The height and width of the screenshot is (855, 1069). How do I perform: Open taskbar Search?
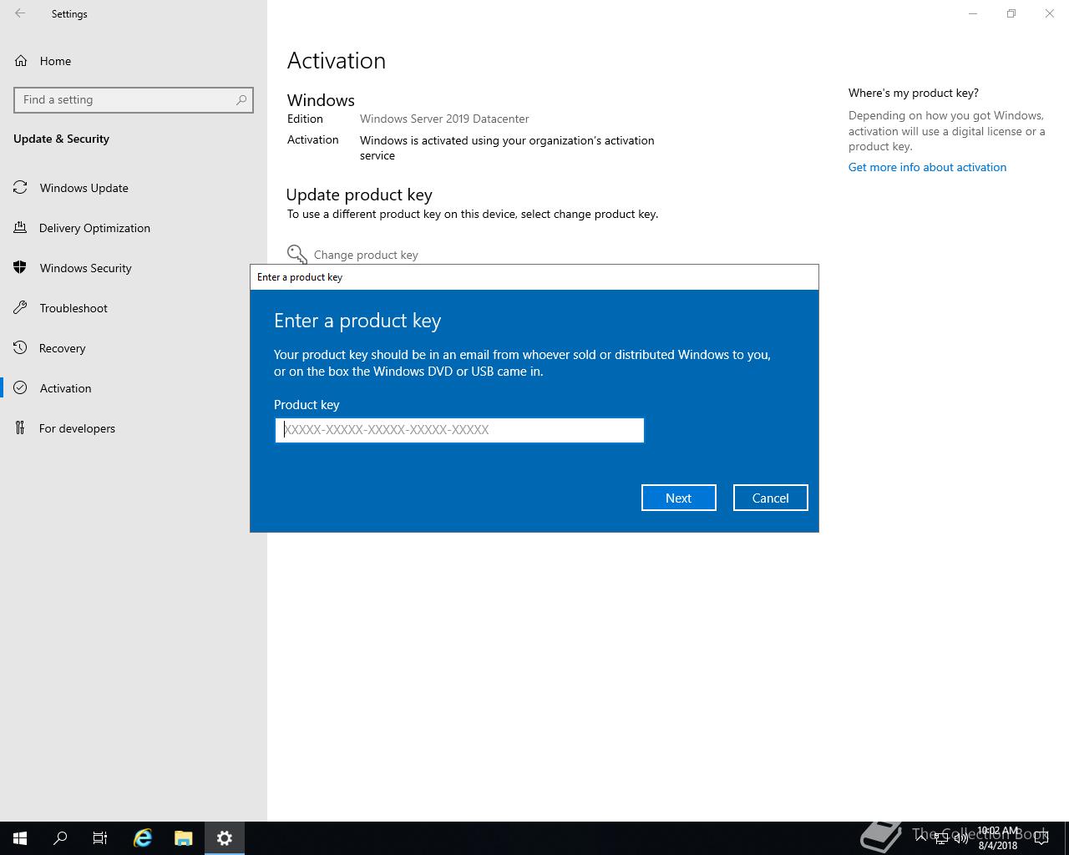(60, 838)
